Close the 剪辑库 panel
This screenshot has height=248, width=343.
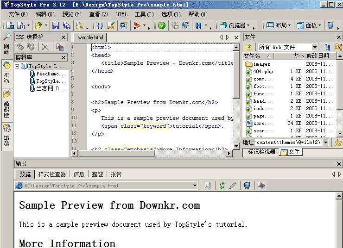click(64, 57)
